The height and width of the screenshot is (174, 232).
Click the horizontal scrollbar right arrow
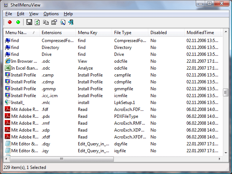[x=220, y=159]
